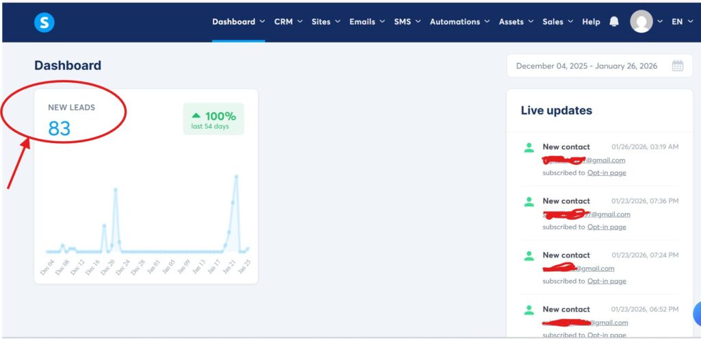Click the contact icon for 07:36 PM update
Image resolution: width=701 pixels, height=339 pixels.
click(528, 201)
